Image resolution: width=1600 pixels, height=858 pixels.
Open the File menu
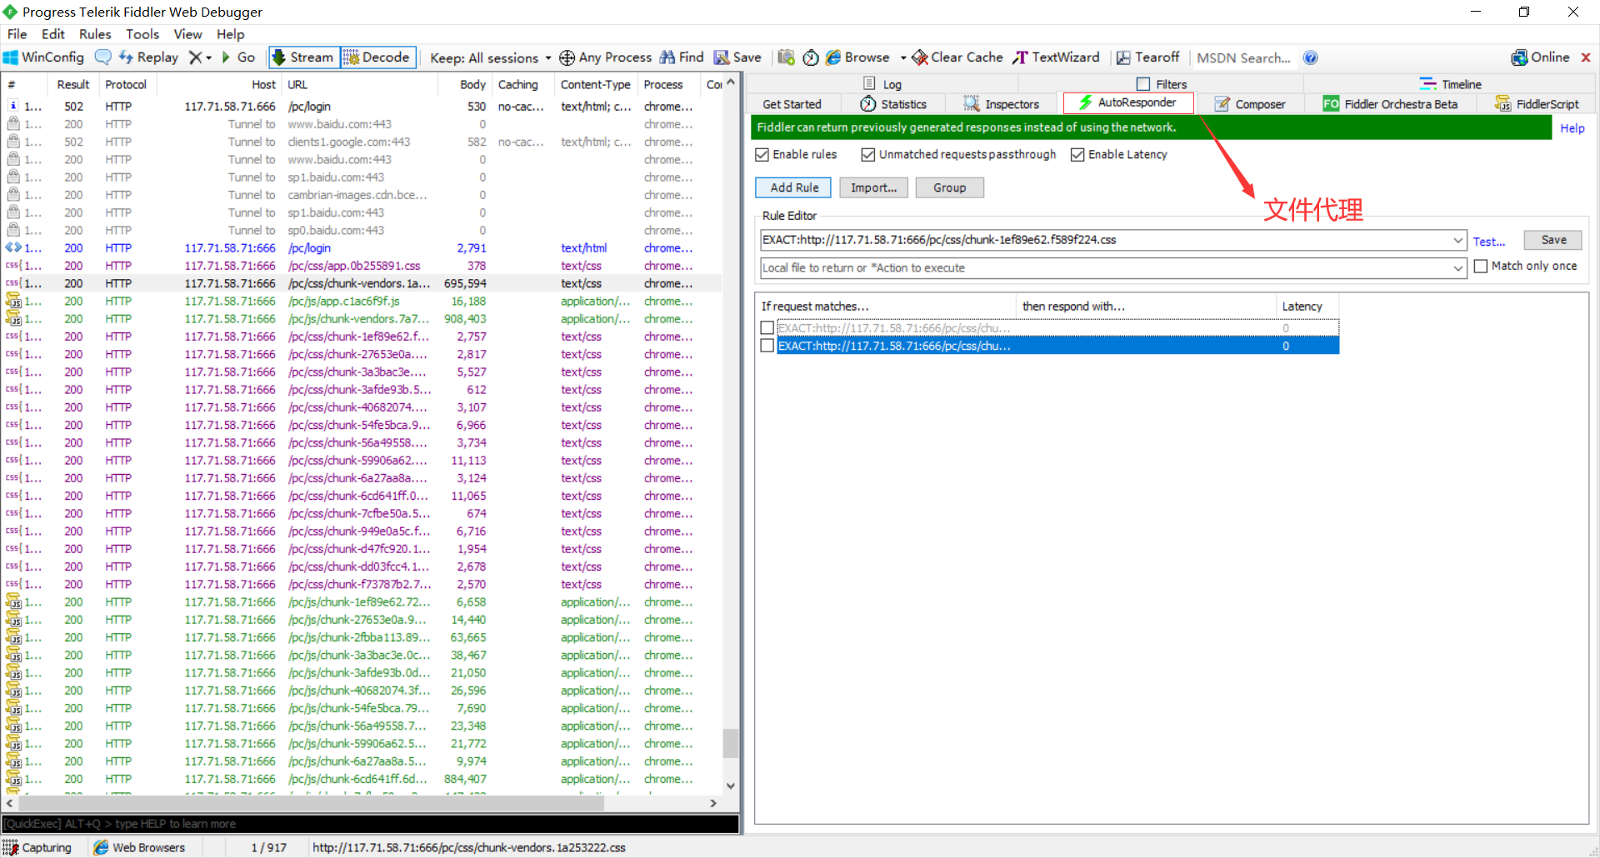17,34
